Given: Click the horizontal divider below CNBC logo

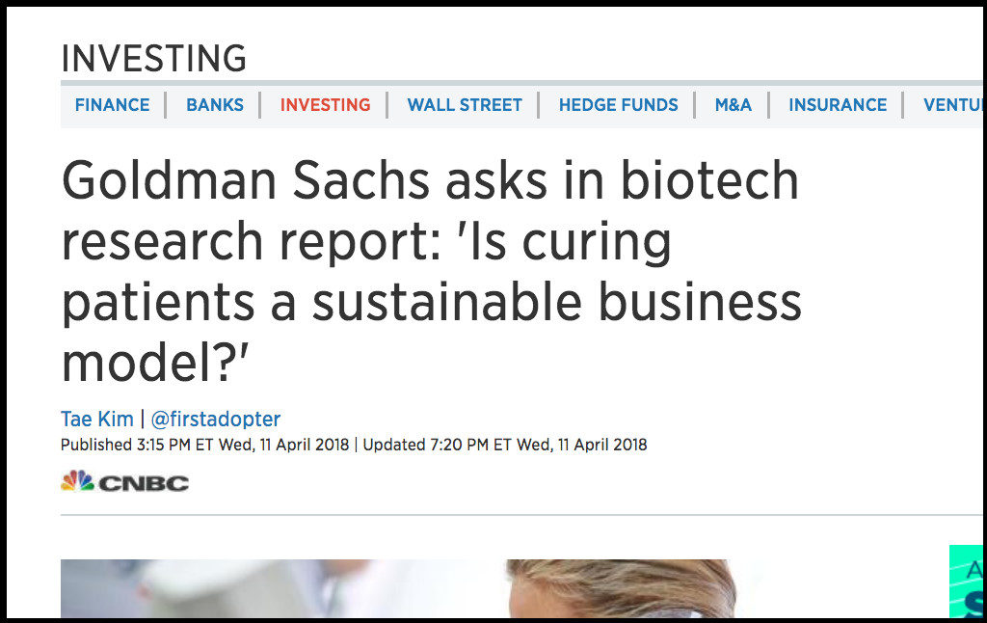Looking at the screenshot, I should tap(520, 515).
